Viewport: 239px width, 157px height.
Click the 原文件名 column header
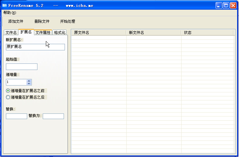tap(99, 33)
